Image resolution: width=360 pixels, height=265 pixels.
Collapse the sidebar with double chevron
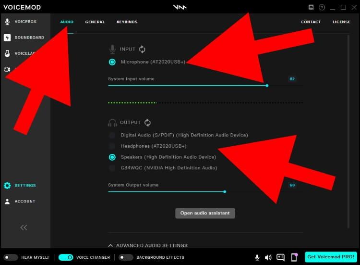click(24, 227)
